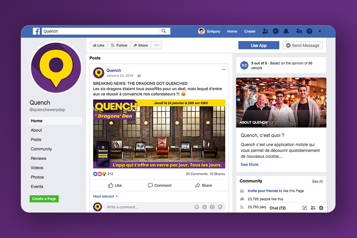Click the Facebook logo icon
This screenshot has height=238, width=357.
[36, 31]
